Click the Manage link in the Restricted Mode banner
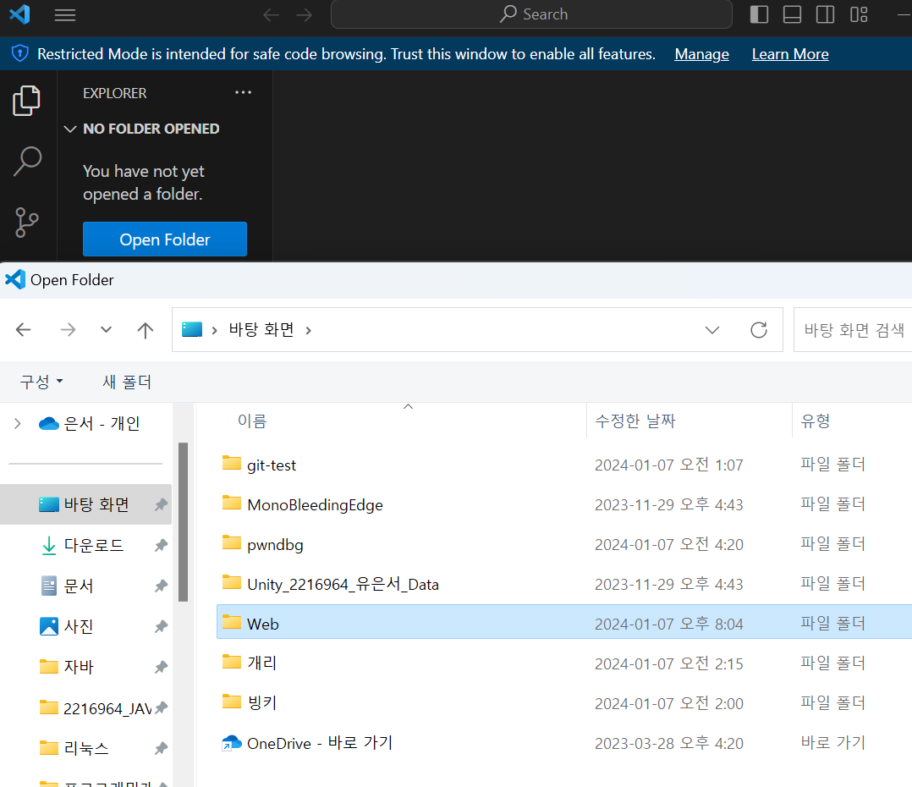This screenshot has height=787, width=912. coord(701,53)
